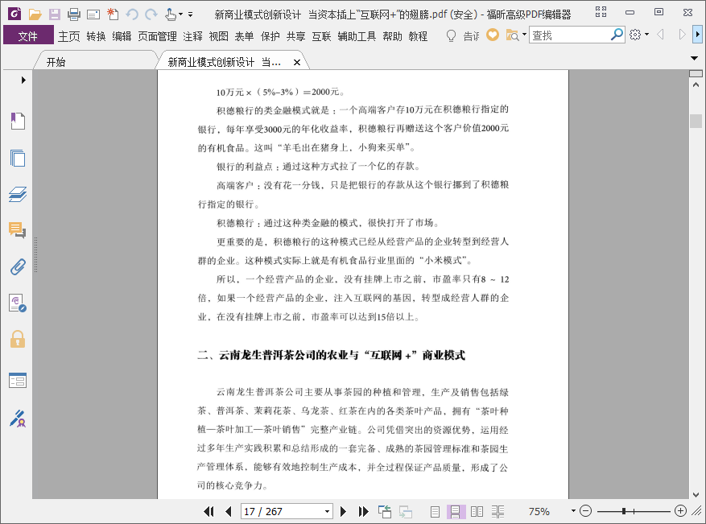Open the page thumbnails panel
706x524 pixels.
pos(18,158)
